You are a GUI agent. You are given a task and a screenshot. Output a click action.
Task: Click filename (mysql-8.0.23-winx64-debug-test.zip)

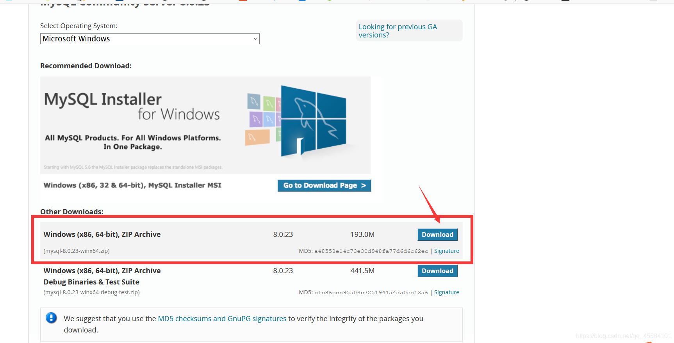[91, 292]
